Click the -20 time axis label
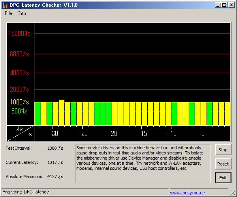The image size is (237, 197). click(112, 134)
